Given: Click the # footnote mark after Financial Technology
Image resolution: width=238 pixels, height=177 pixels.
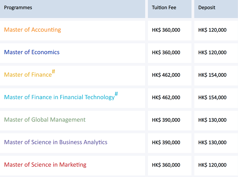Looking at the screenshot, I should [x=116, y=94].
